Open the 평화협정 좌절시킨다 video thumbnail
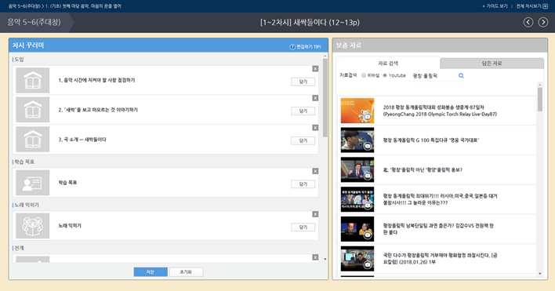The width and height of the screenshot is (555, 291). (357, 259)
